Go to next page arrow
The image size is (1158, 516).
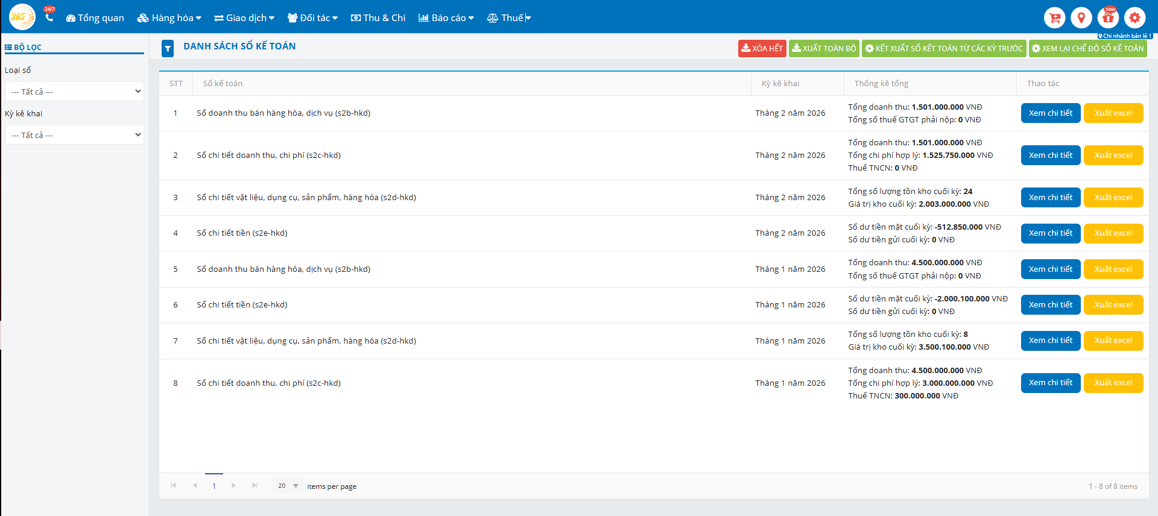pyautogui.click(x=233, y=486)
